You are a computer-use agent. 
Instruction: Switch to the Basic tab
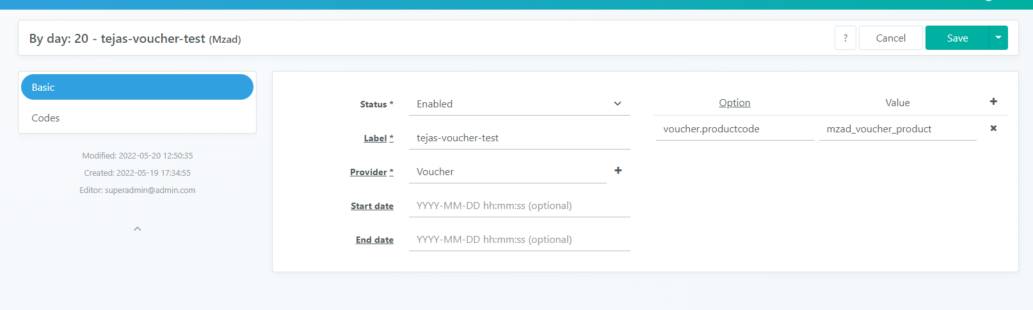[x=137, y=87]
